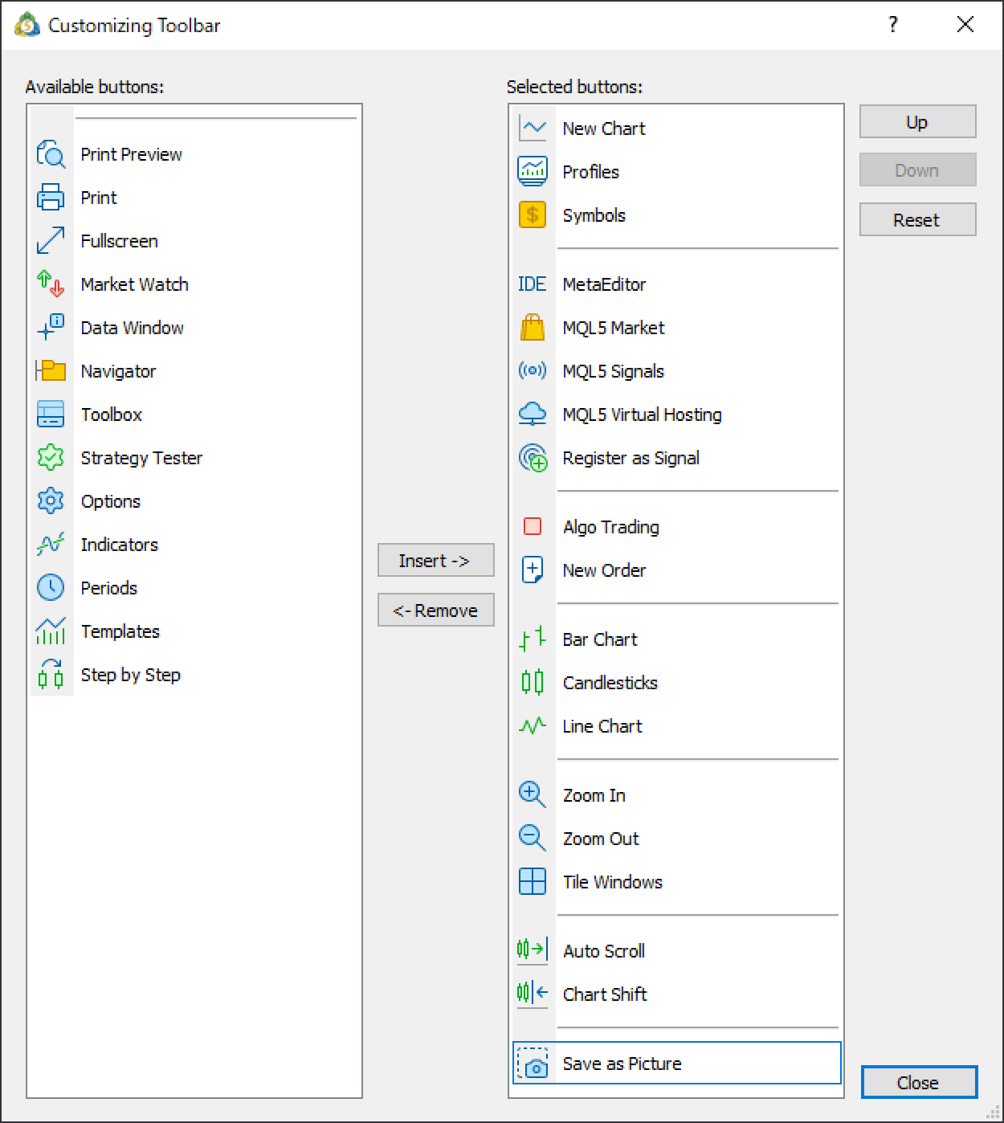This screenshot has width=1004, height=1123.
Task: Click the question mark help button
Action: click(893, 25)
